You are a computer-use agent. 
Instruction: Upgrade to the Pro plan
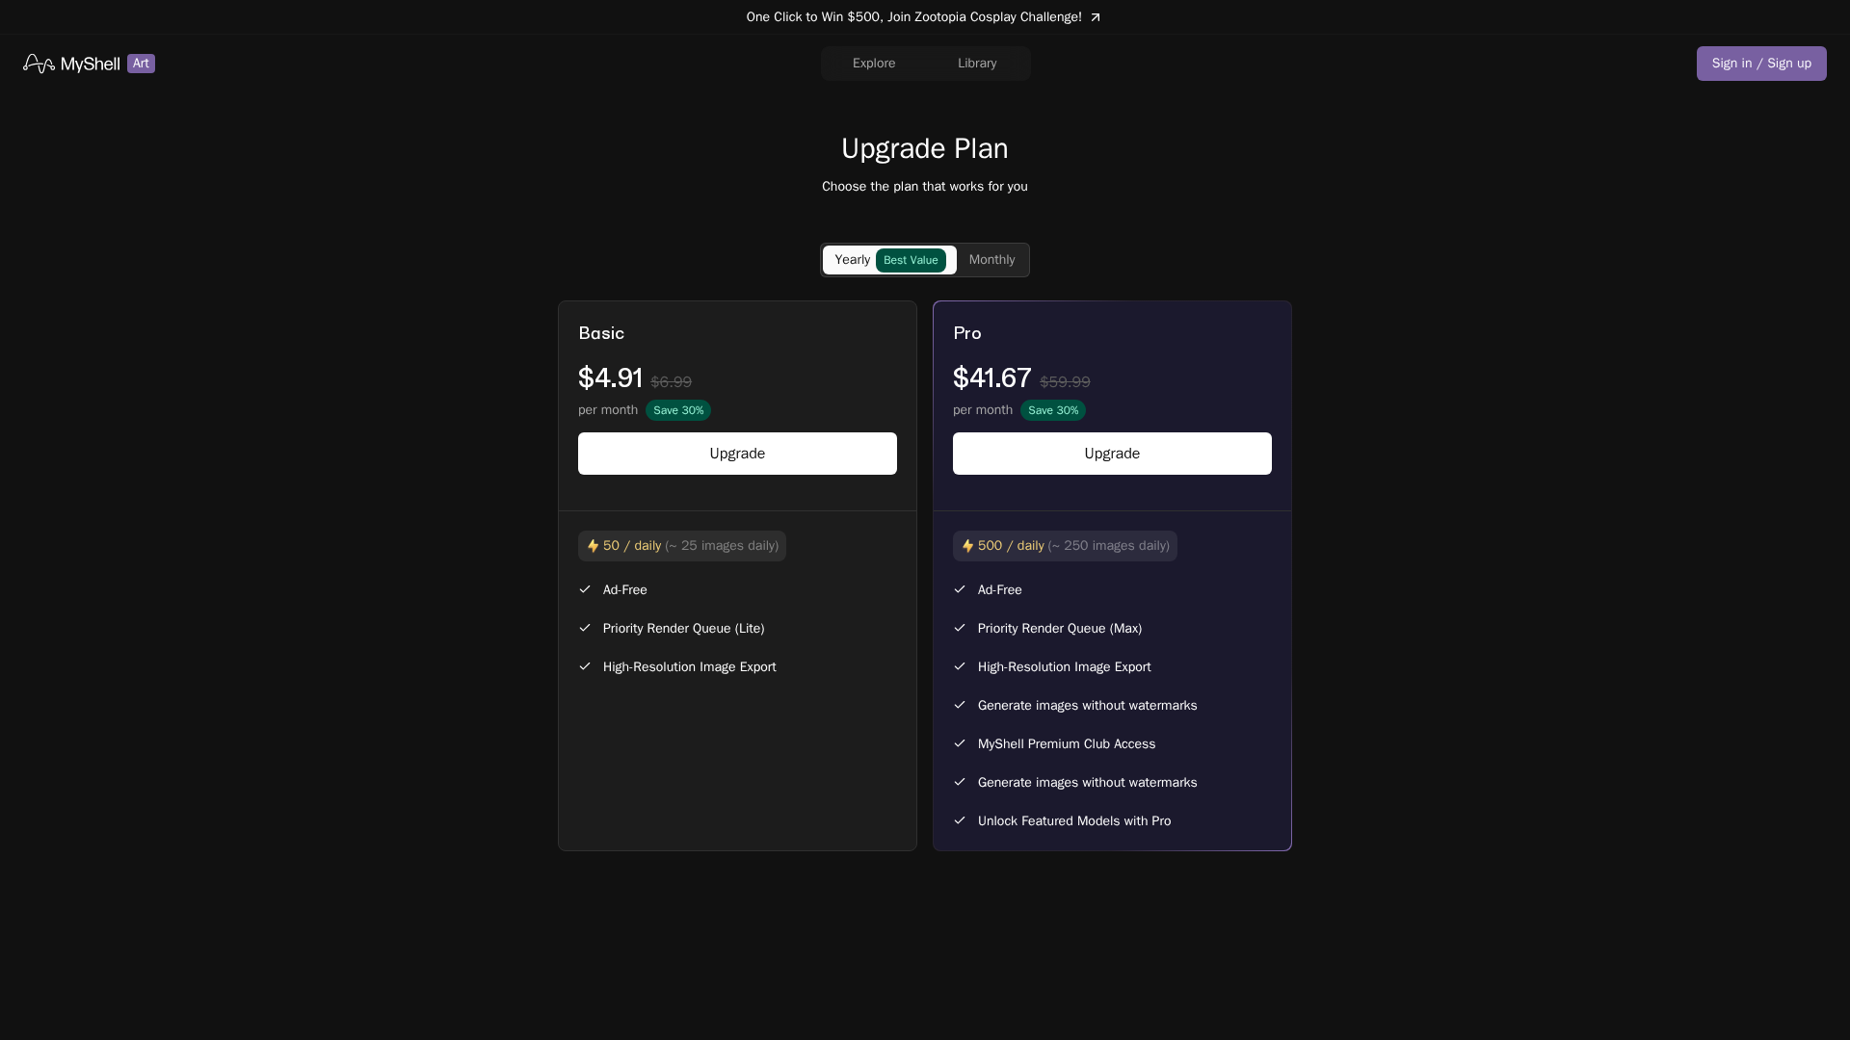pos(1111,453)
